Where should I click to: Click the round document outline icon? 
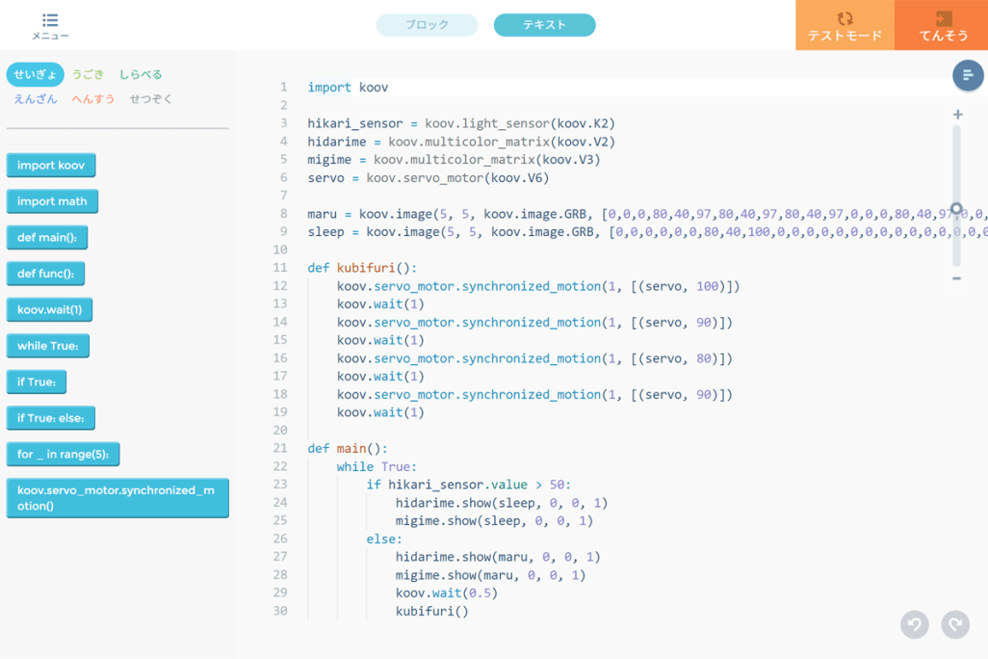pyautogui.click(x=968, y=75)
